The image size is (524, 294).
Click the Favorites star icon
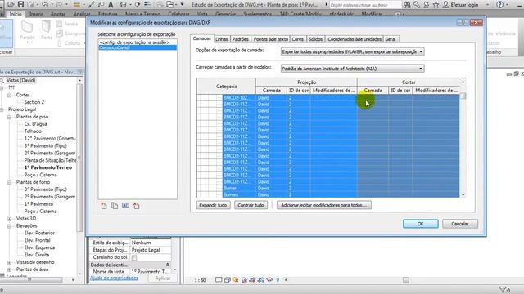click(436, 5)
